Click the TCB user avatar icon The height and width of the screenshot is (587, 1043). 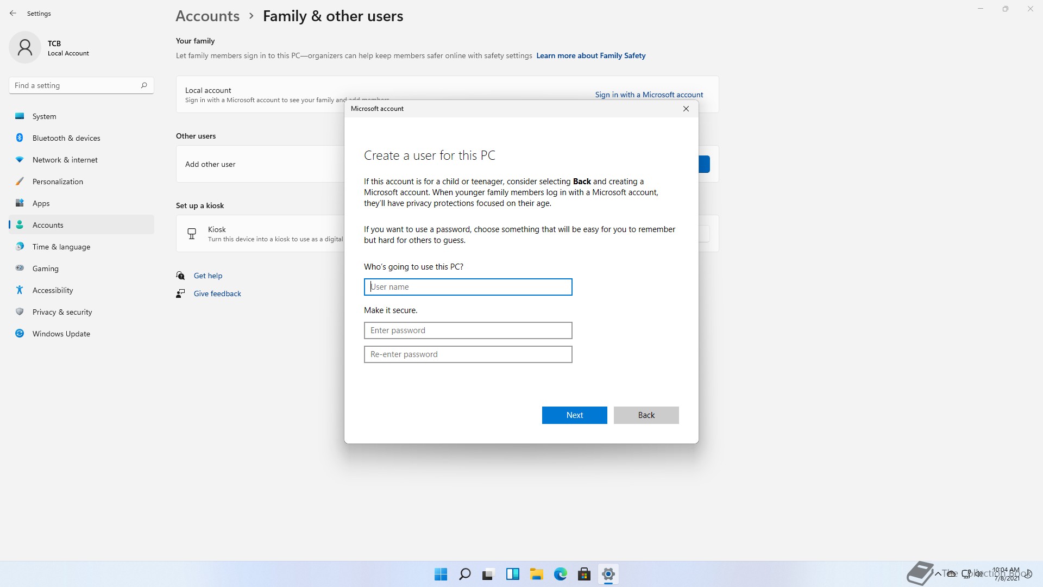(25, 47)
